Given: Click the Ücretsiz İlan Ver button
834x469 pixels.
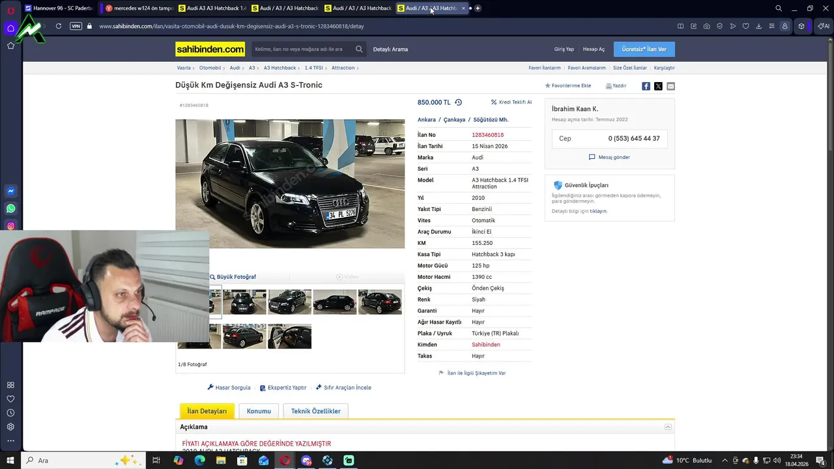Looking at the screenshot, I should click(644, 50).
